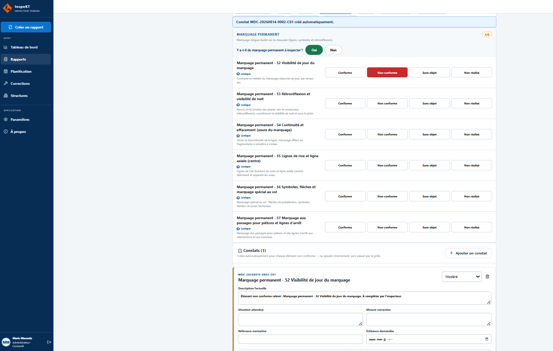Screen dimensions: 553x351
Task: Click the Planification calendar icon
Action: tap(6, 71)
